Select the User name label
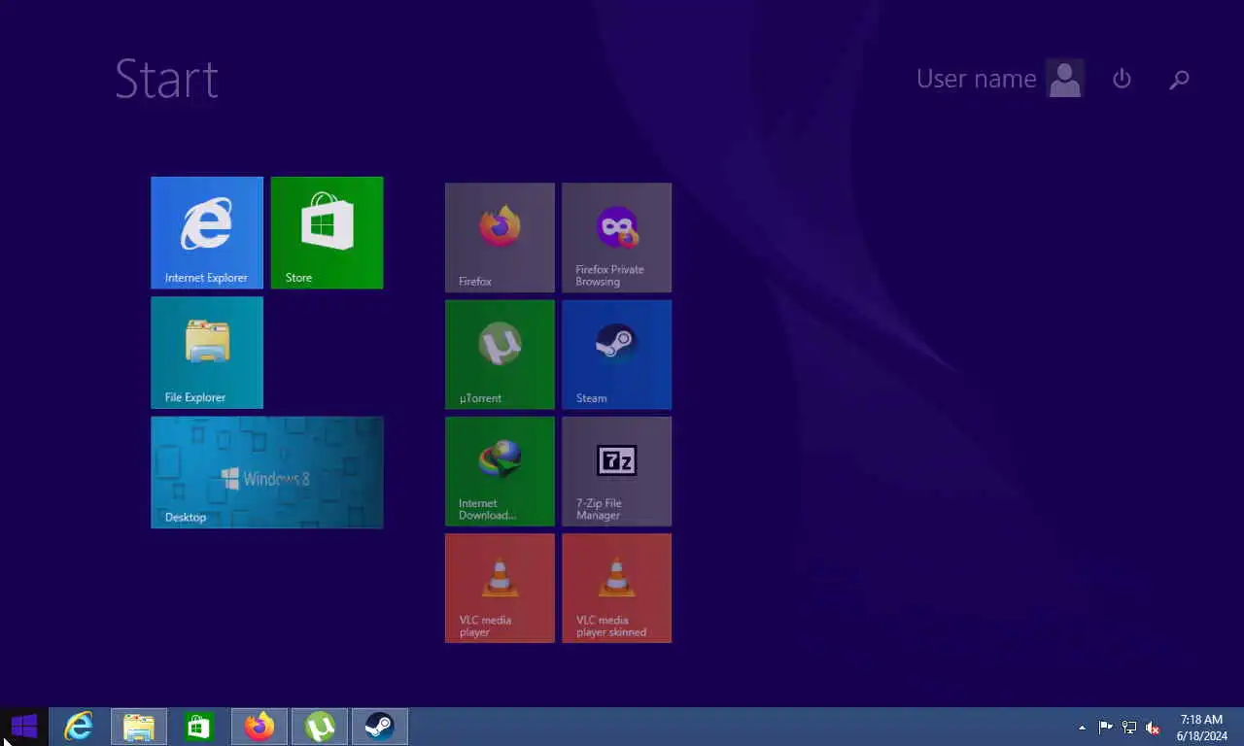Viewport: 1244px width, 746px height. 976,79
